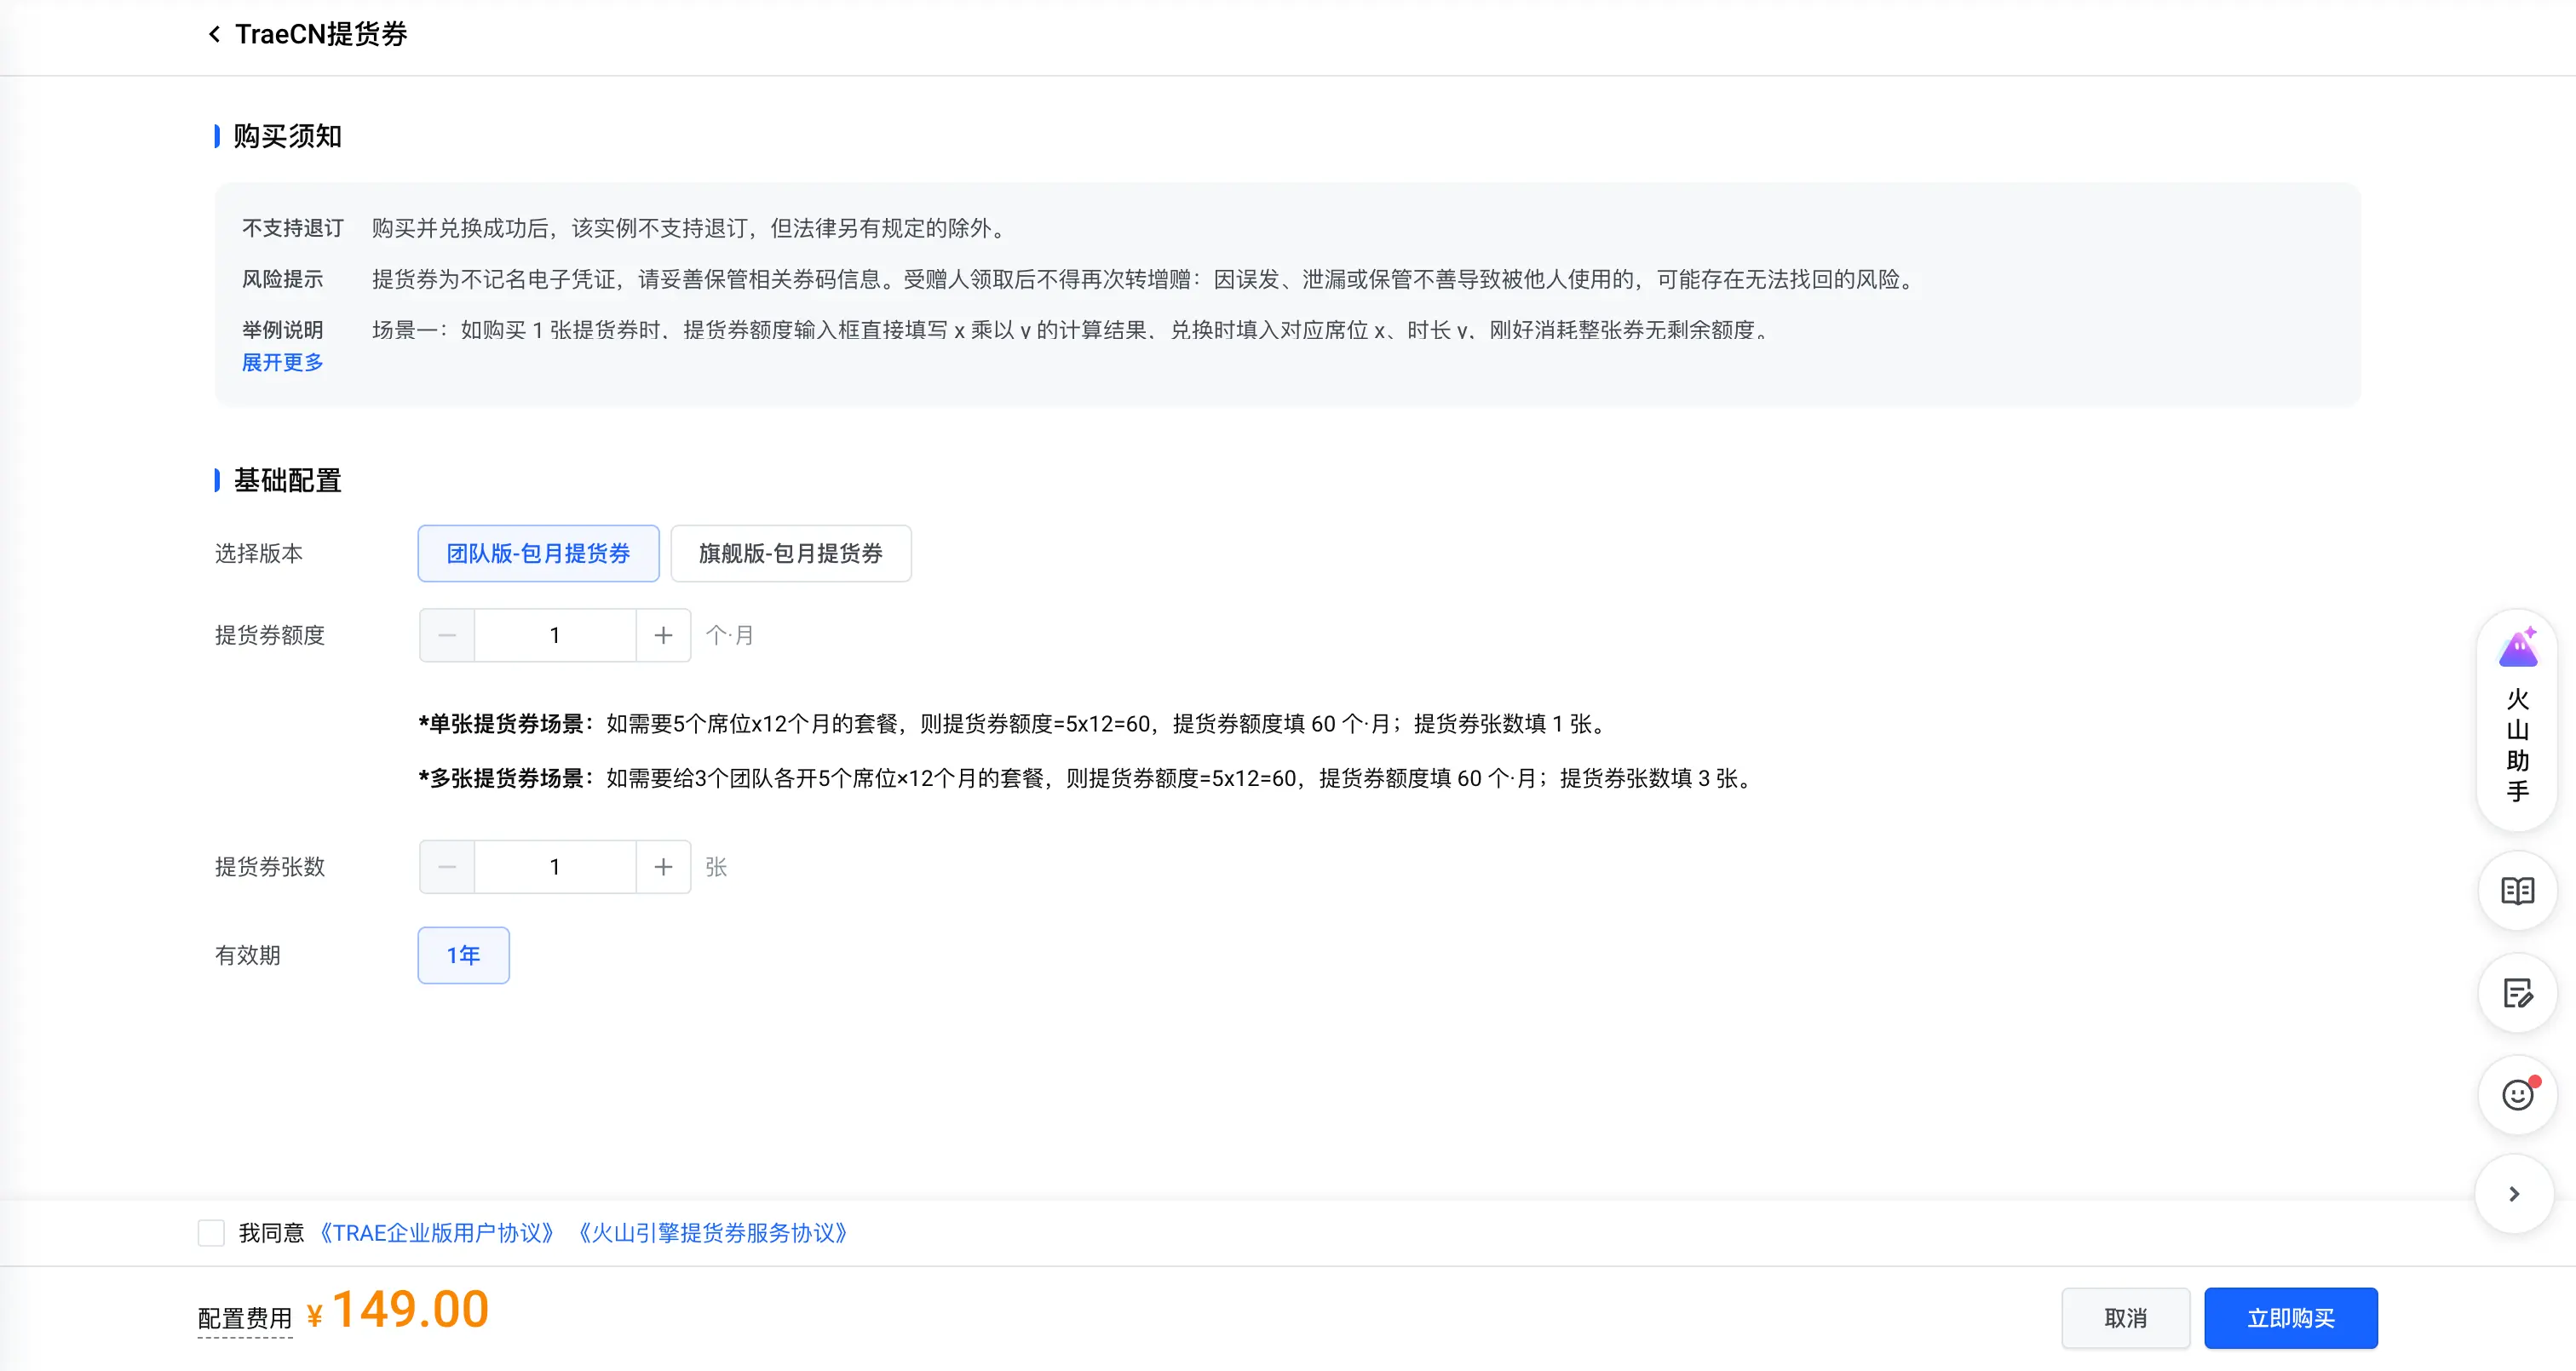Image resolution: width=2576 pixels, height=1371 pixels.
Task: Click the 提货券张数 number field
Action: point(555,867)
